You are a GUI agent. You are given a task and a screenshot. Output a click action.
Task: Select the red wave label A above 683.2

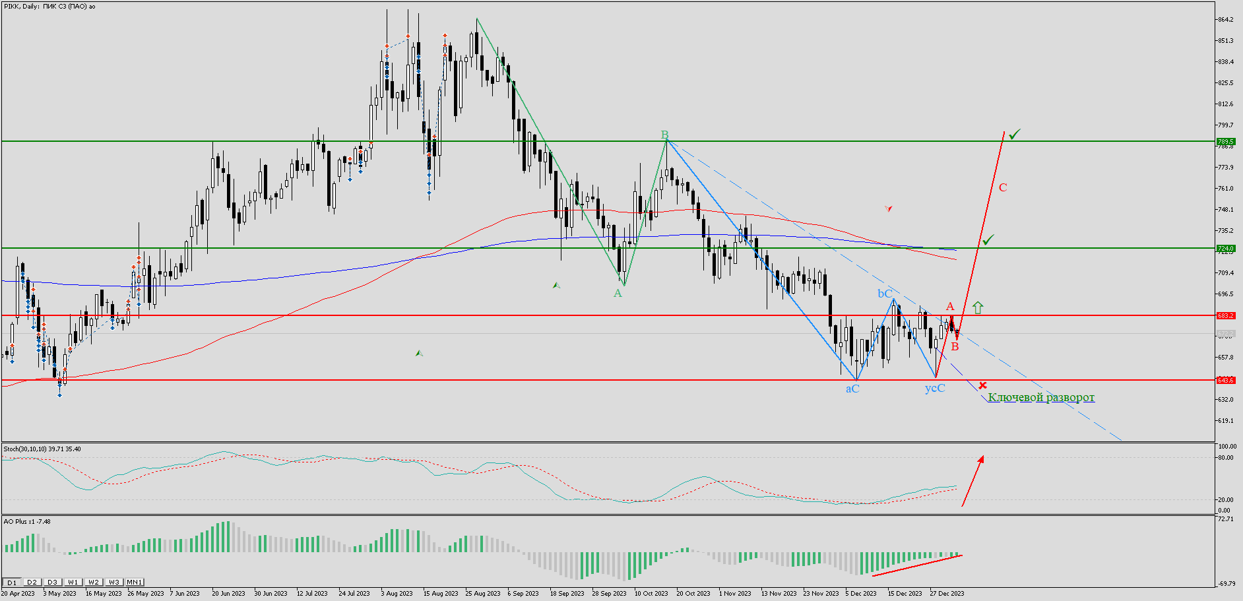(950, 306)
